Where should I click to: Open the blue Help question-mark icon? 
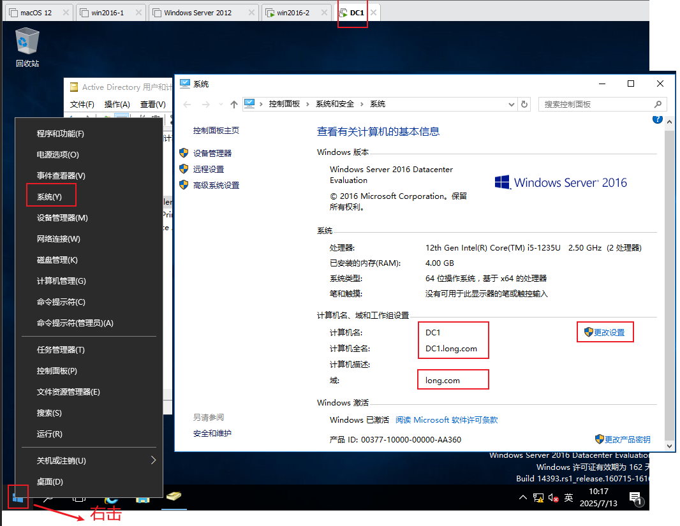[657, 119]
